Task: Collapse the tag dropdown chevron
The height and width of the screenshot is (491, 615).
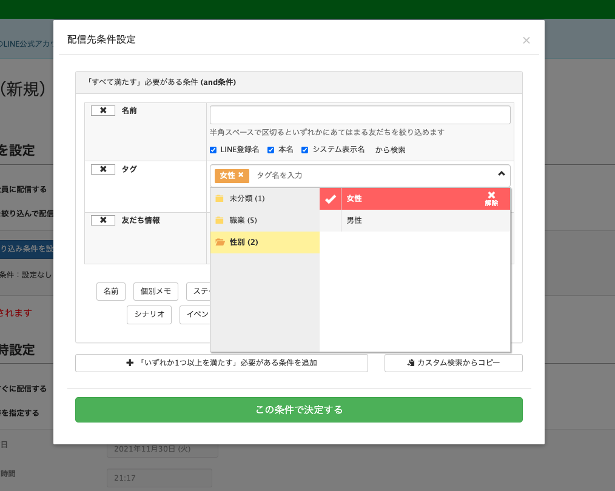Action: click(501, 173)
